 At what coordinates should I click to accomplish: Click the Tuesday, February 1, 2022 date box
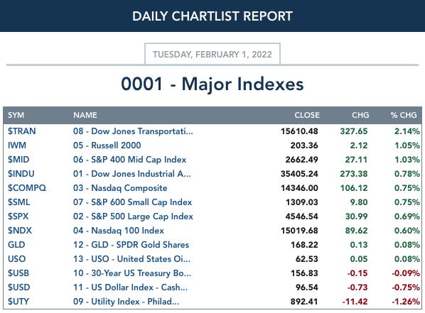tap(212, 54)
